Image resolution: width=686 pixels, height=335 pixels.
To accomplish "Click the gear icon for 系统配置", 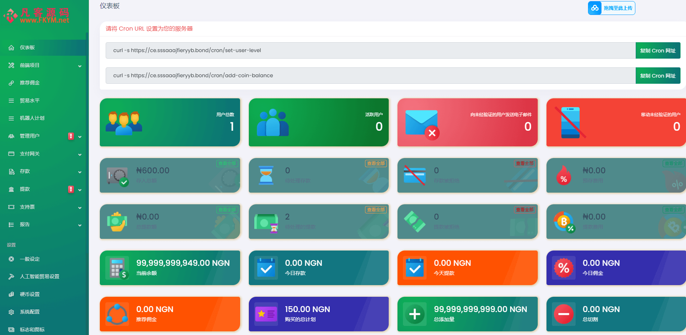I will pyautogui.click(x=11, y=312).
